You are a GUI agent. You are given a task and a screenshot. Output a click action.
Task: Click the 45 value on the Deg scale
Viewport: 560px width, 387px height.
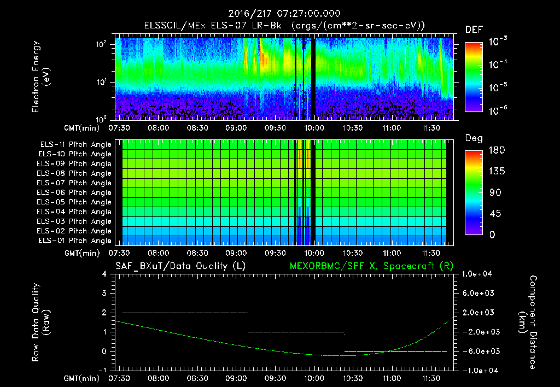tap(497, 214)
